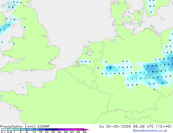Viewport: 173px width, 133px height.
Task: Click the purple arrow tip of the legend scale
Action: pyautogui.click(x=87, y=129)
